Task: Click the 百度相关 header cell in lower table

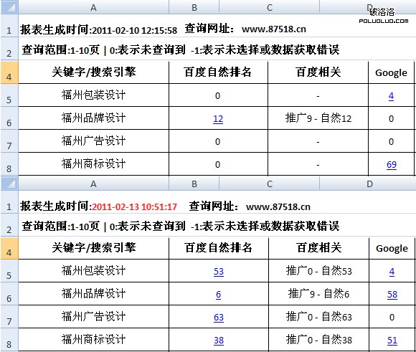Action: tap(318, 248)
